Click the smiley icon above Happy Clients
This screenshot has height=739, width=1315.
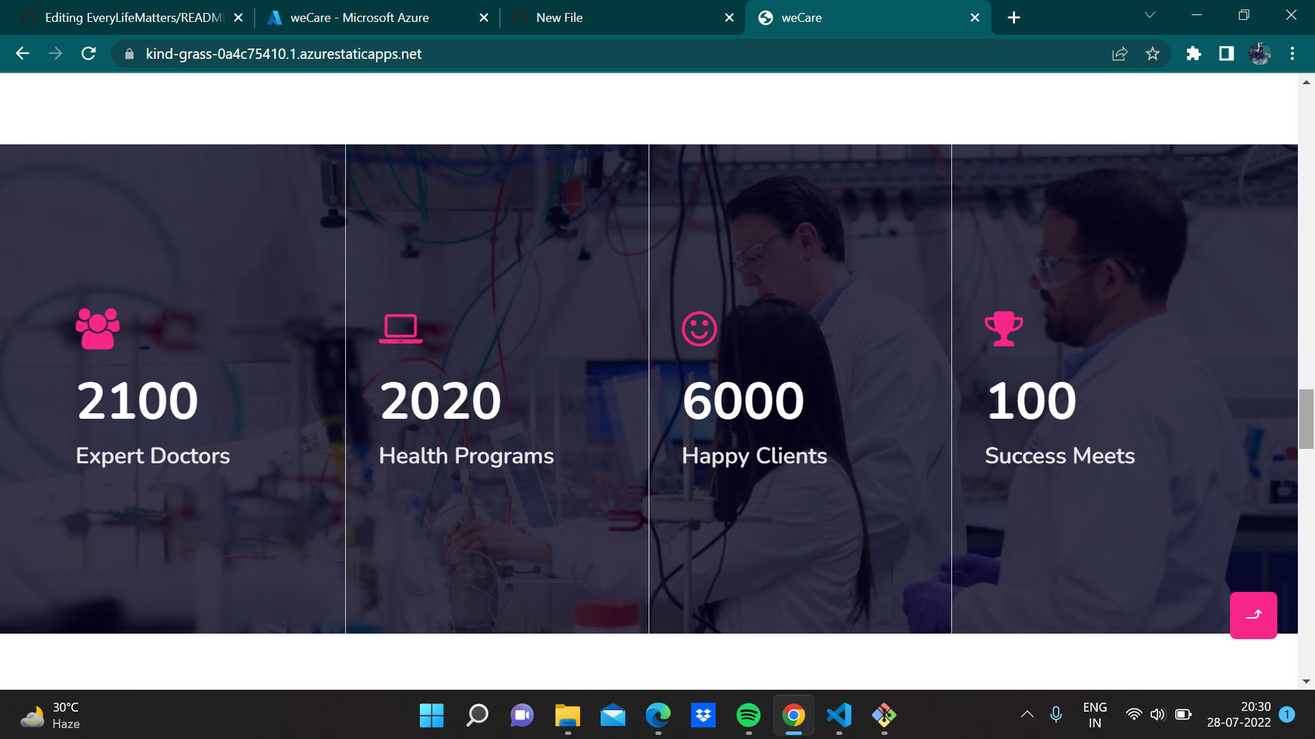click(699, 328)
